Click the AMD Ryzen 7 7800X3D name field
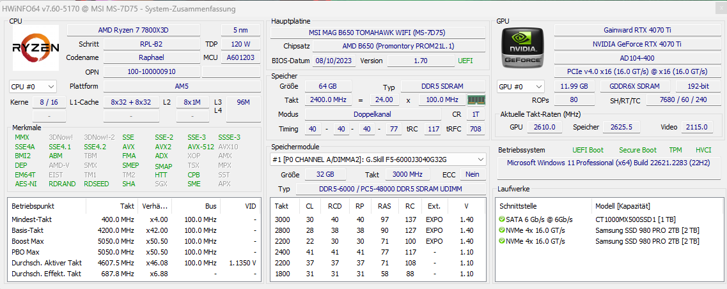This screenshot has height=289, width=727. coord(134,30)
